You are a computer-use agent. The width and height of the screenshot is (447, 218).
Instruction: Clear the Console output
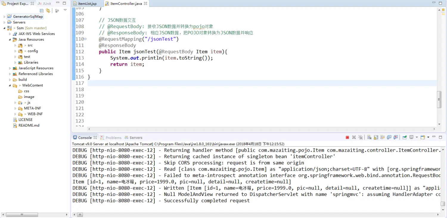pyautogui.click(x=369, y=137)
